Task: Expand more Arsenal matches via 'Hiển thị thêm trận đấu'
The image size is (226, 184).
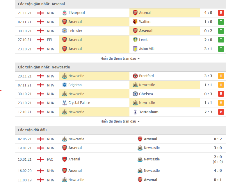Action: click(118, 59)
